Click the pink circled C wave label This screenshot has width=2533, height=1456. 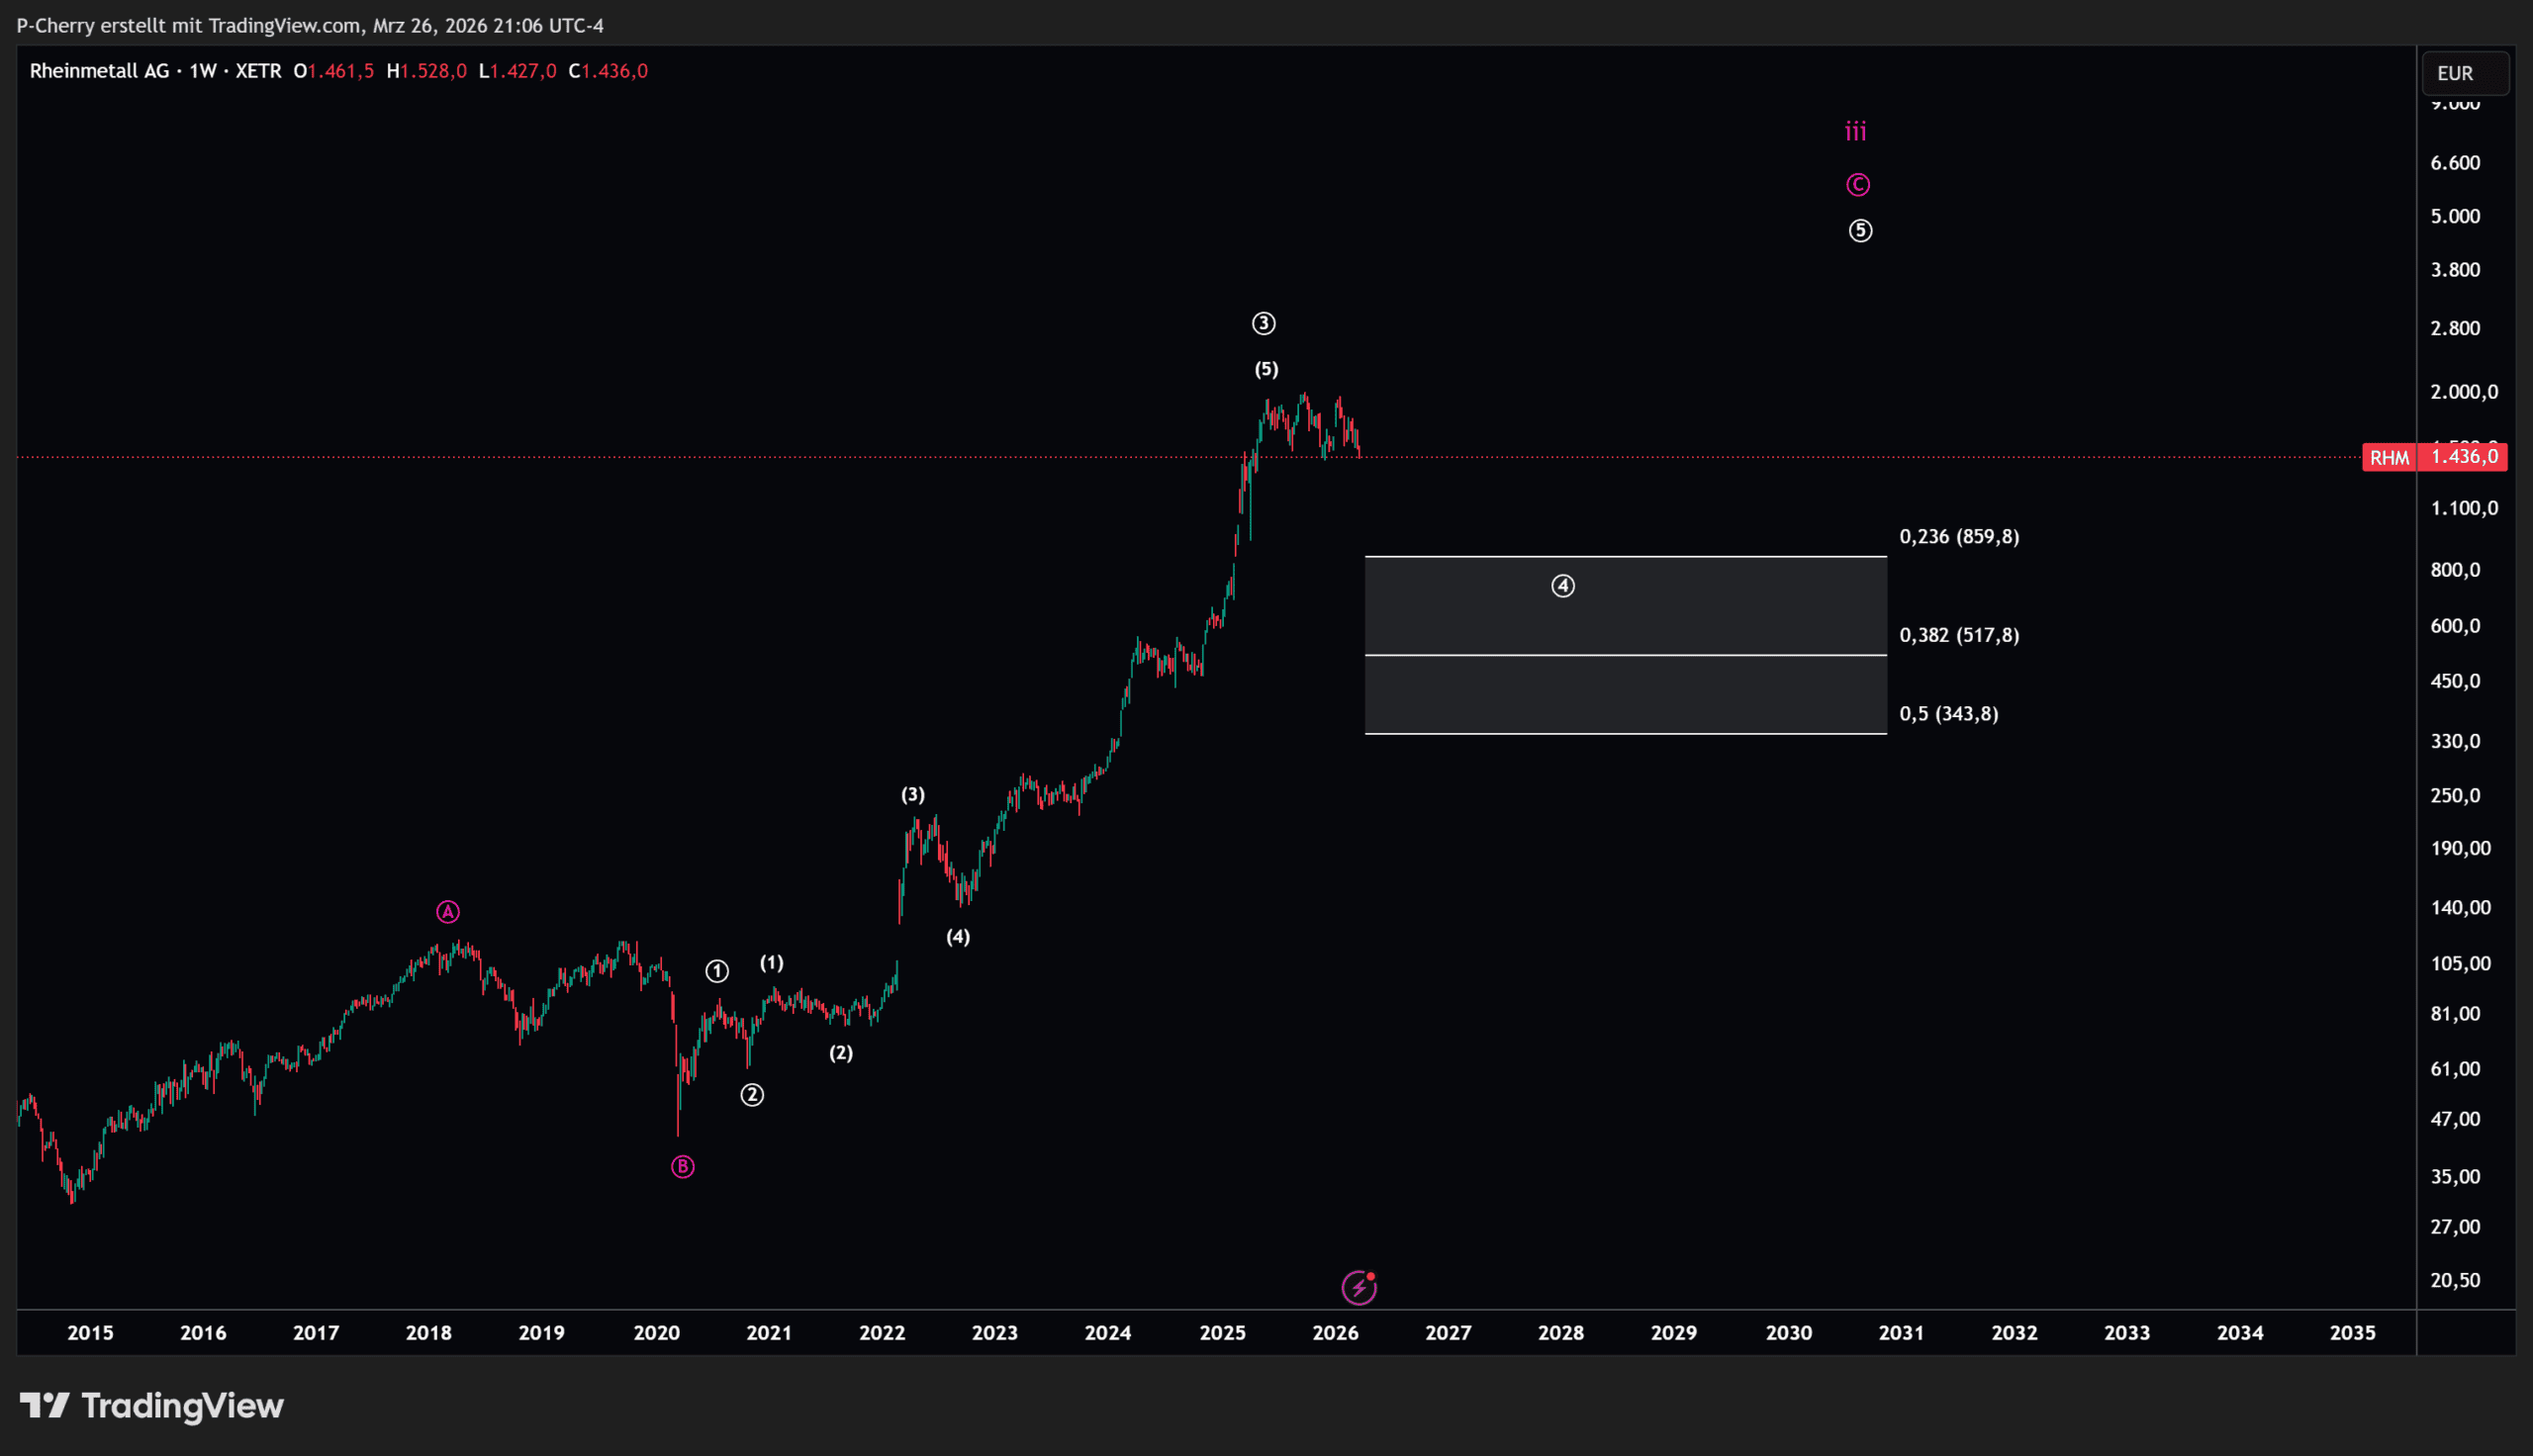[1857, 185]
